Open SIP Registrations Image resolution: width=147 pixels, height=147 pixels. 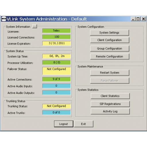110,104
